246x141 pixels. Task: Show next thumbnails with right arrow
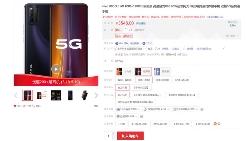point(96,95)
